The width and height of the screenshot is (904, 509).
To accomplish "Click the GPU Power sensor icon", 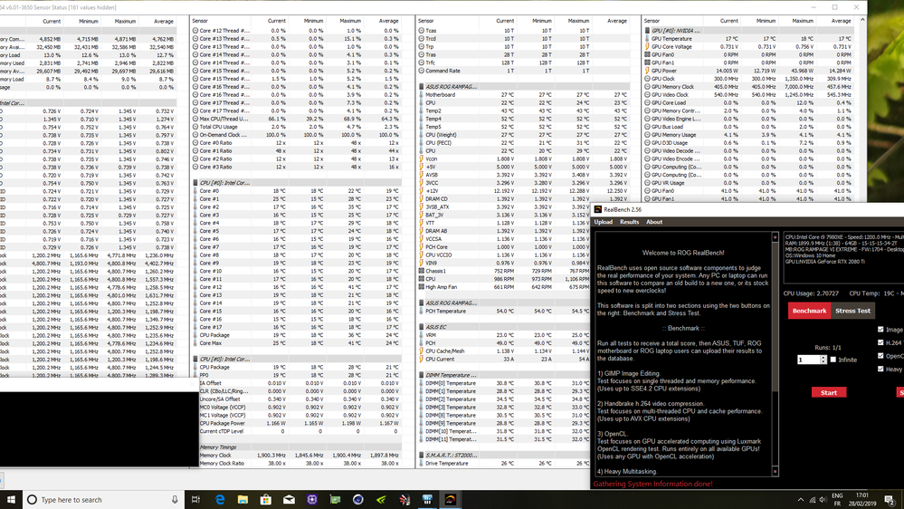I will pos(647,71).
